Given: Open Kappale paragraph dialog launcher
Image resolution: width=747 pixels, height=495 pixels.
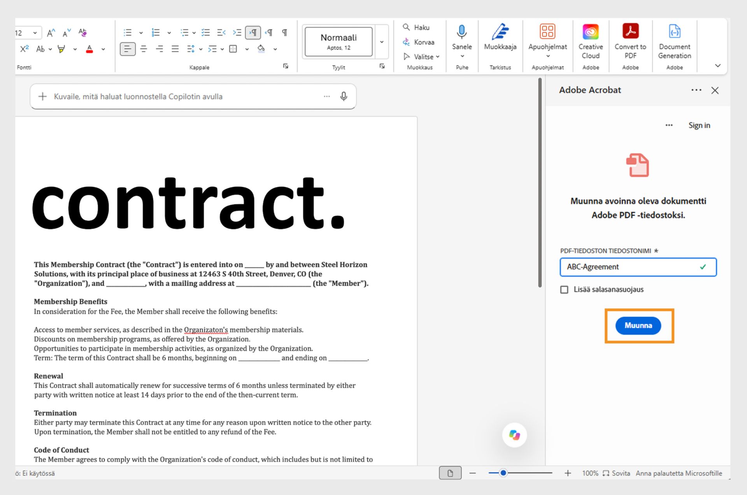Looking at the screenshot, I should [x=286, y=66].
